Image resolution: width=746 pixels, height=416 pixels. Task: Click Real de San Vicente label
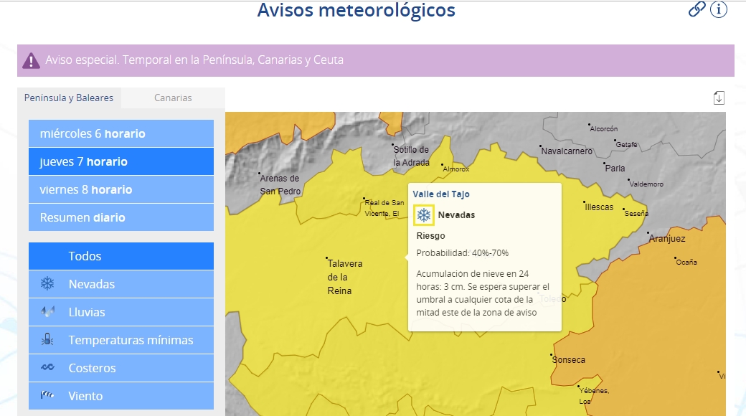384,208
